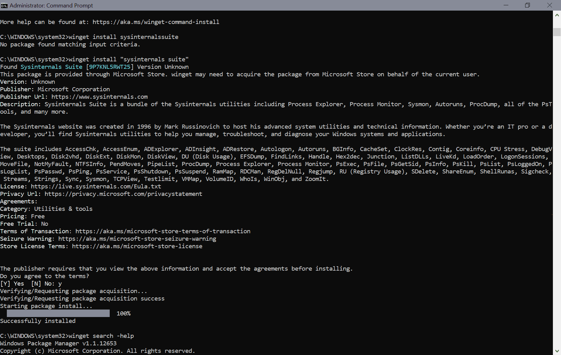Click the 'winget search -help' command text
Image resolution: width=561 pixels, height=355 pixels.
point(101,336)
